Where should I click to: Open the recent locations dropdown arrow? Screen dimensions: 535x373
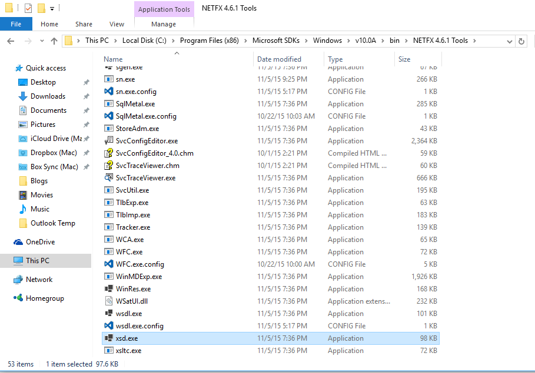42,41
